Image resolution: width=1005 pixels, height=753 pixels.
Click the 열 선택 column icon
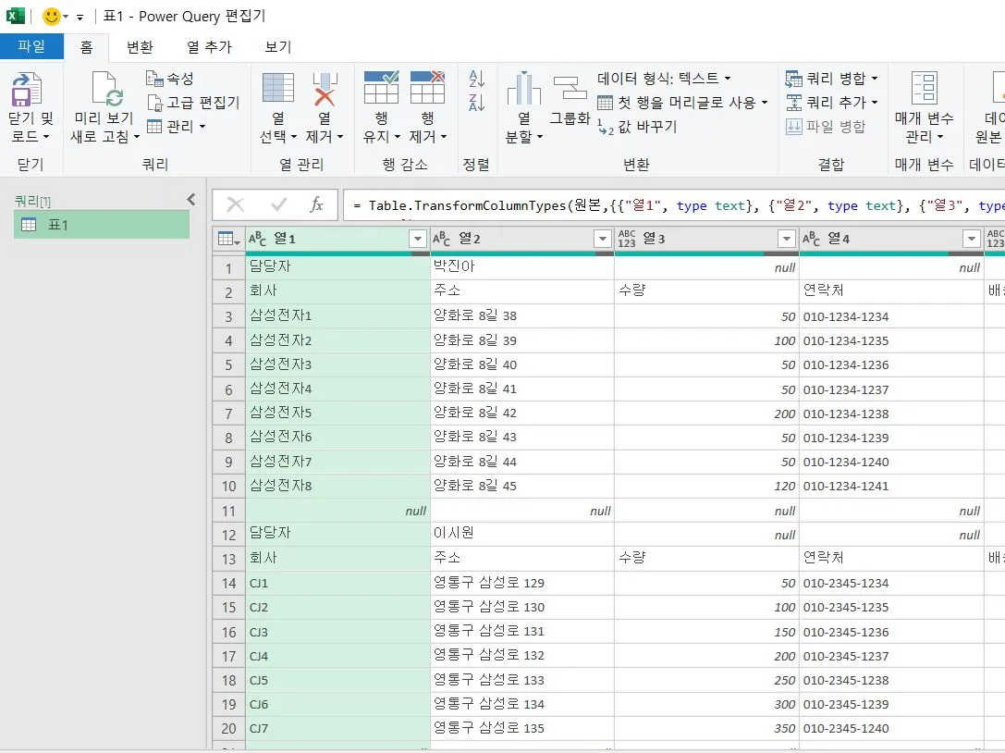pos(278,88)
